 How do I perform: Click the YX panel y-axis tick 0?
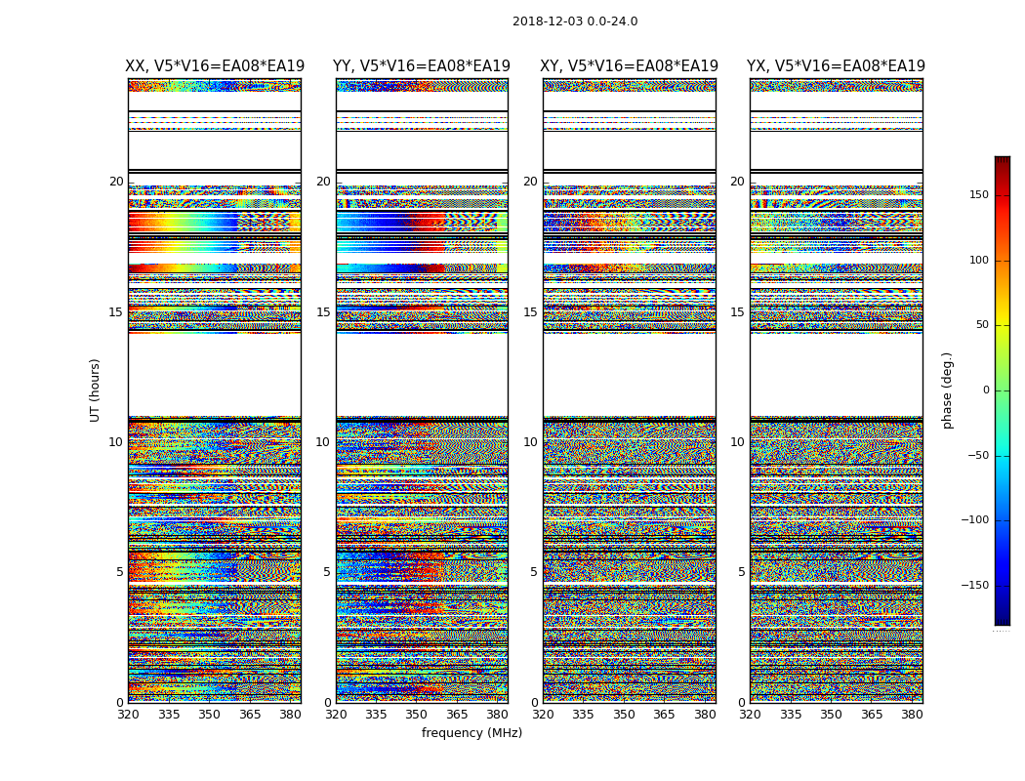[x=741, y=703]
